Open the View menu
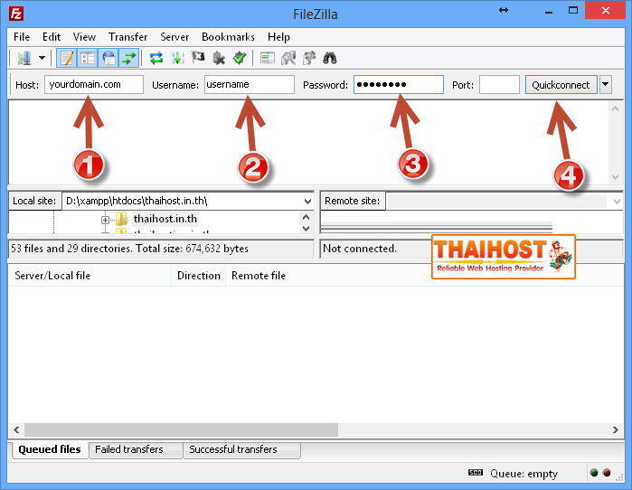Screen dimensions: 632x490 [84, 37]
